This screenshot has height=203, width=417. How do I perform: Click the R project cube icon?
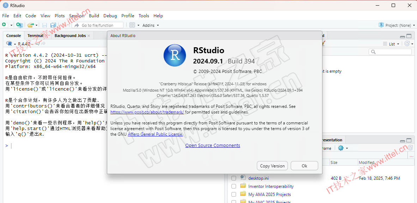point(381,25)
